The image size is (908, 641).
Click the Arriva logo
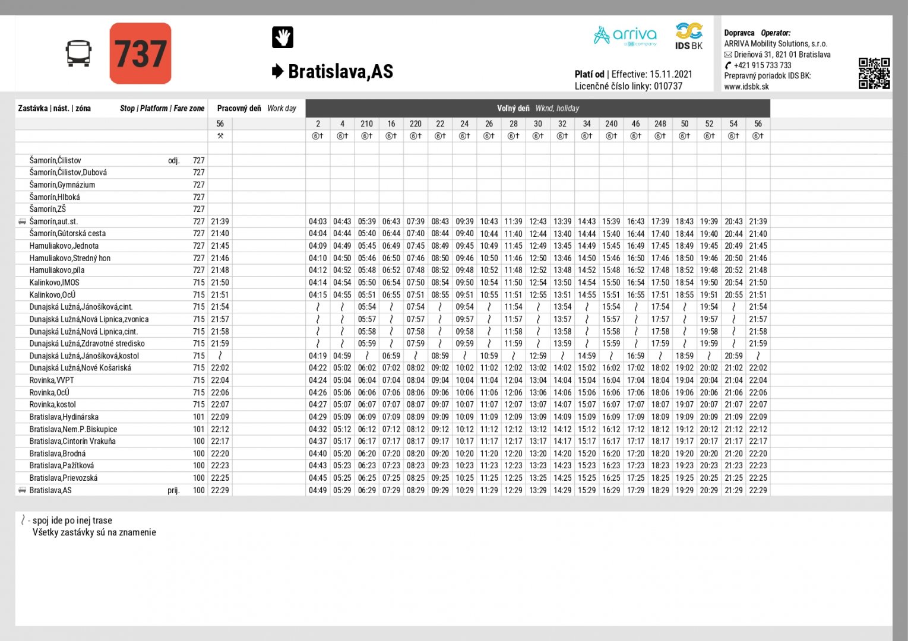tap(625, 36)
